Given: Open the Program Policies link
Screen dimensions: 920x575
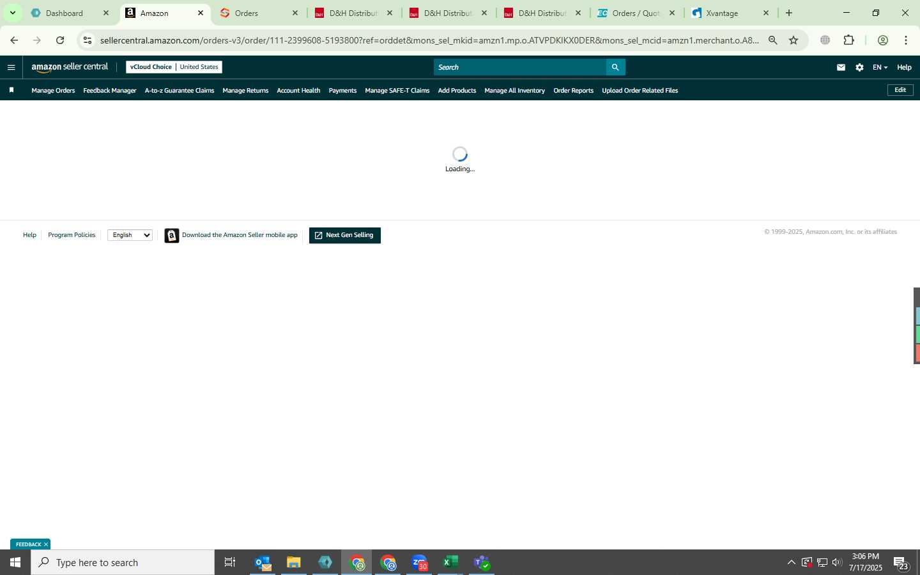Looking at the screenshot, I should 72,235.
